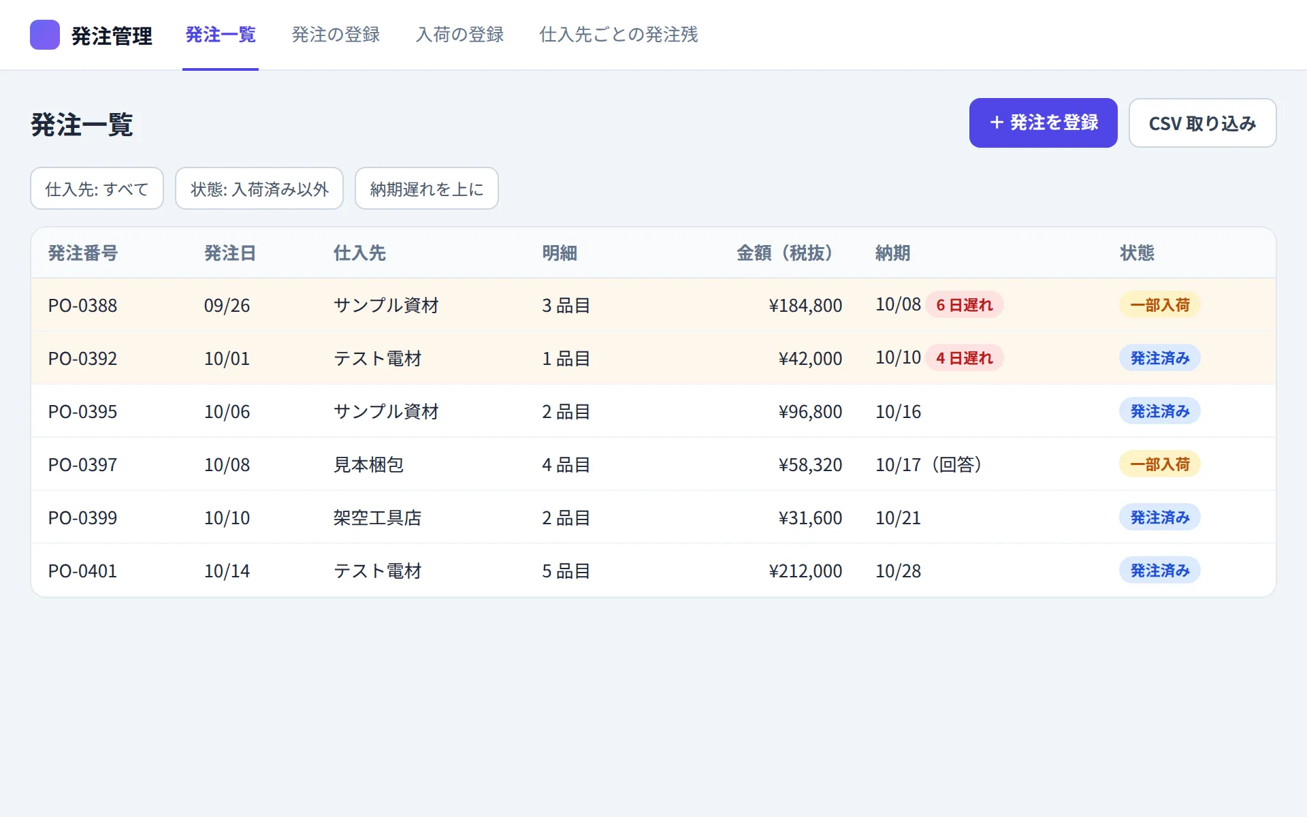This screenshot has height=817, width=1307.
Task: Click the 6 日遅れ delay badge
Action: coord(965,305)
